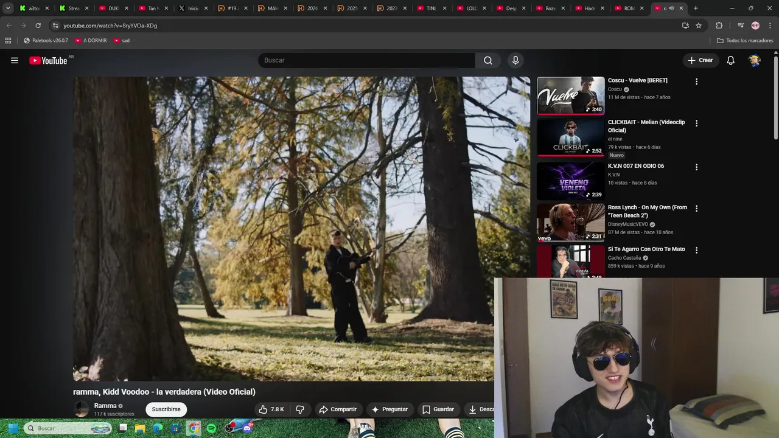
Task: Open K.V.N 007 EN ODIO 06 thumbnail
Action: point(571,181)
